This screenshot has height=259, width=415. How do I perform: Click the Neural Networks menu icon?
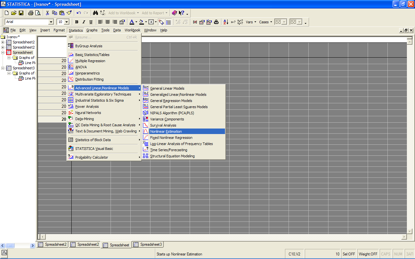[71, 113]
